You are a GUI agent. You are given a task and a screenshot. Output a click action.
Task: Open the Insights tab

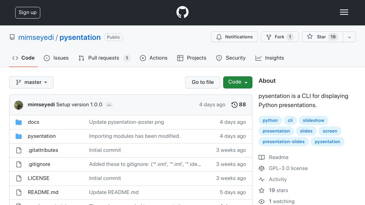270,58
